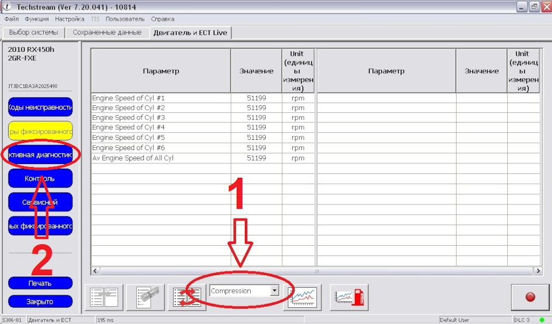Screen dimensions: 552x324
Task: Click 2010 RX450h vehicle label
Action: point(31,49)
